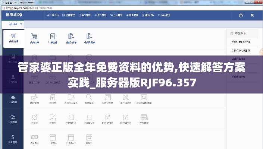The image size is (263, 149).
Task: Click the power logout icon in header
Action: (241, 15)
